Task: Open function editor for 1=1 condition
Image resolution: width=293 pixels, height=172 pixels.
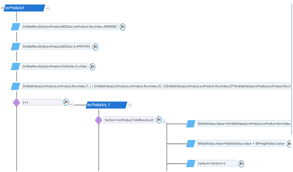Action: (66, 102)
